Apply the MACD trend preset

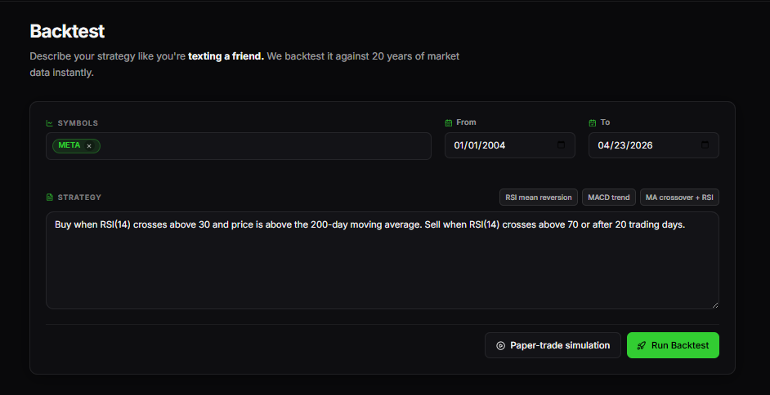pyautogui.click(x=609, y=197)
